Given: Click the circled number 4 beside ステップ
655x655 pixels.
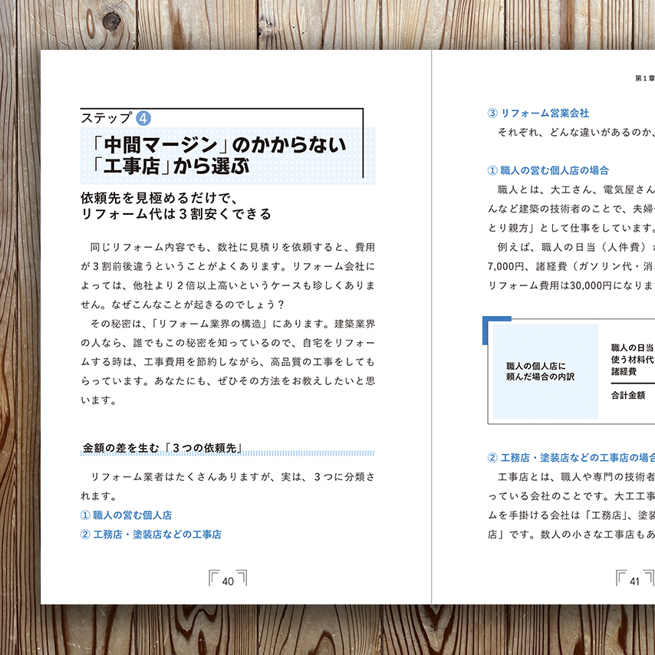Looking at the screenshot, I should [143, 118].
